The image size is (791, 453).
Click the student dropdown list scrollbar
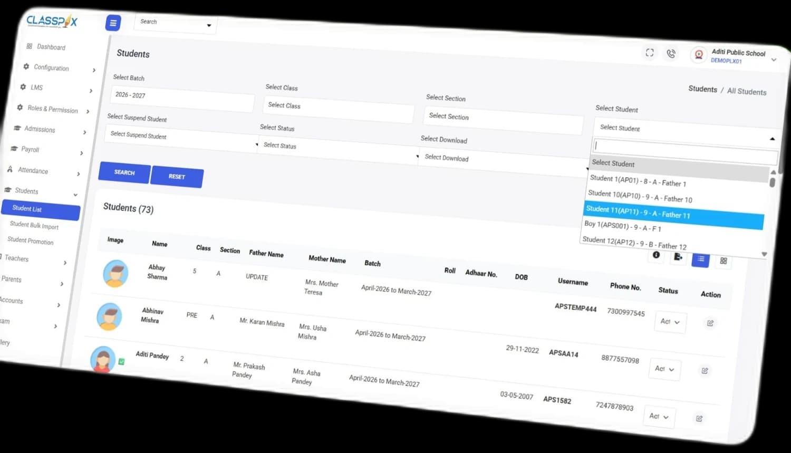coord(772,182)
